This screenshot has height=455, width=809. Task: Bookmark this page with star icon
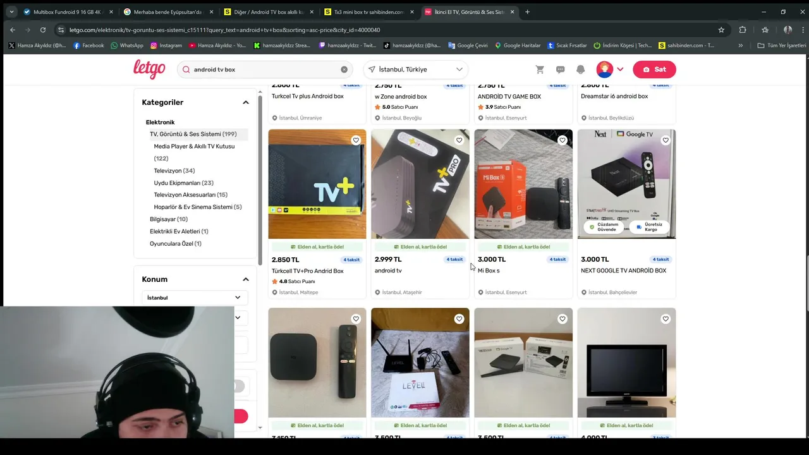point(721,30)
